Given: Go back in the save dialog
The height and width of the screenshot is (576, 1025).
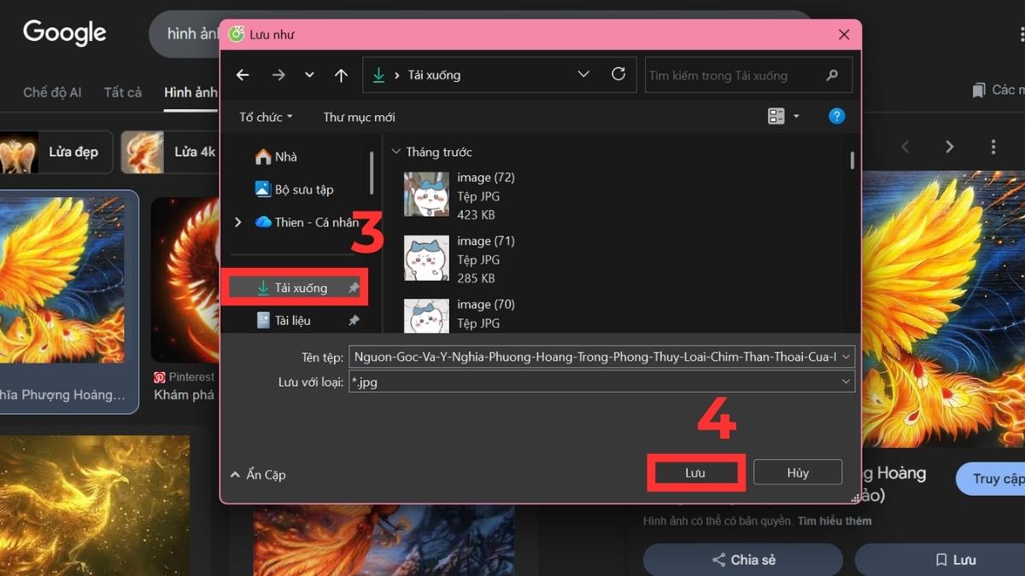Looking at the screenshot, I should pyautogui.click(x=243, y=75).
